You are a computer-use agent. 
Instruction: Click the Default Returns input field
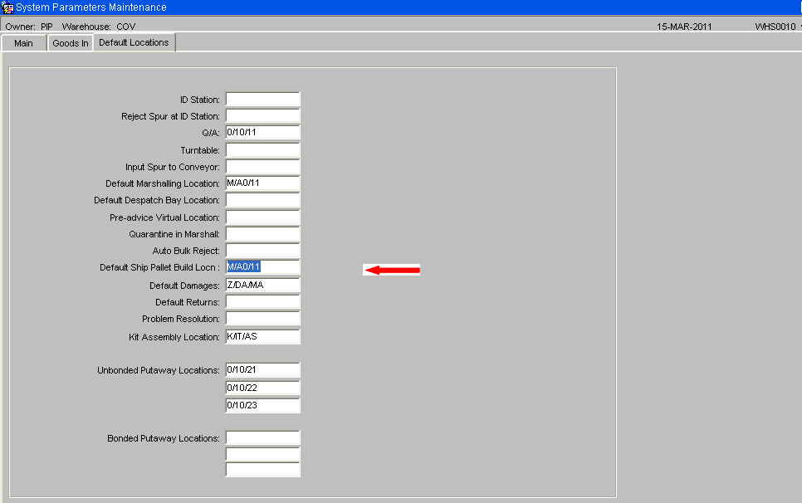(263, 301)
